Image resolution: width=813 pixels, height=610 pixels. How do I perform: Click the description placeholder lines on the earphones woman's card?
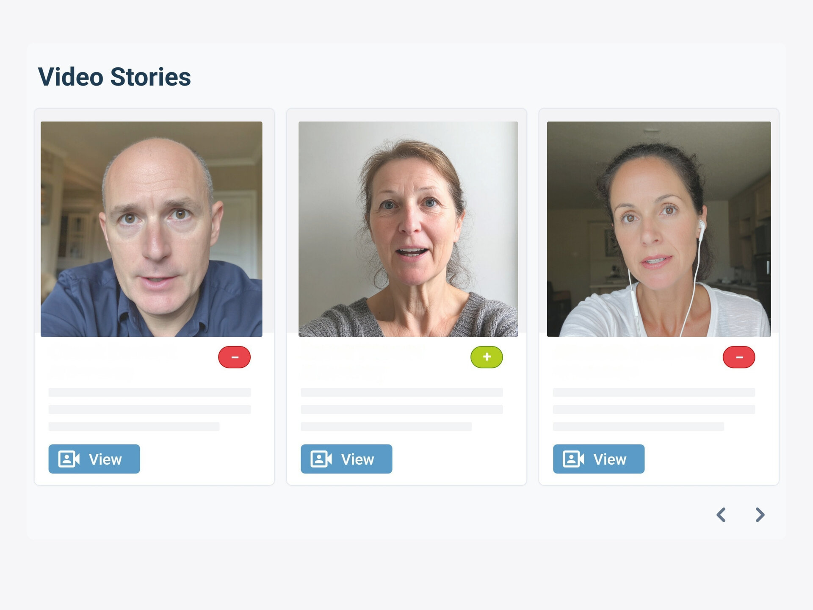[653, 409]
